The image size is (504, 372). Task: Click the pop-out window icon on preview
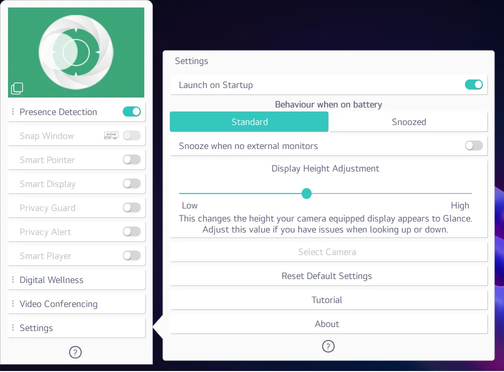coord(17,89)
